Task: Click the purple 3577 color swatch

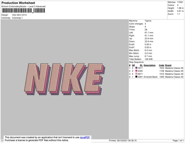Action: tap(136, 68)
